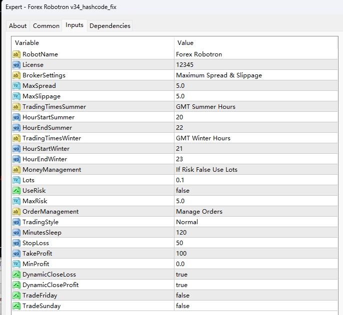Click the string icon beside RobotName
Screen dimensions: 343x315
click(x=16, y=54)
